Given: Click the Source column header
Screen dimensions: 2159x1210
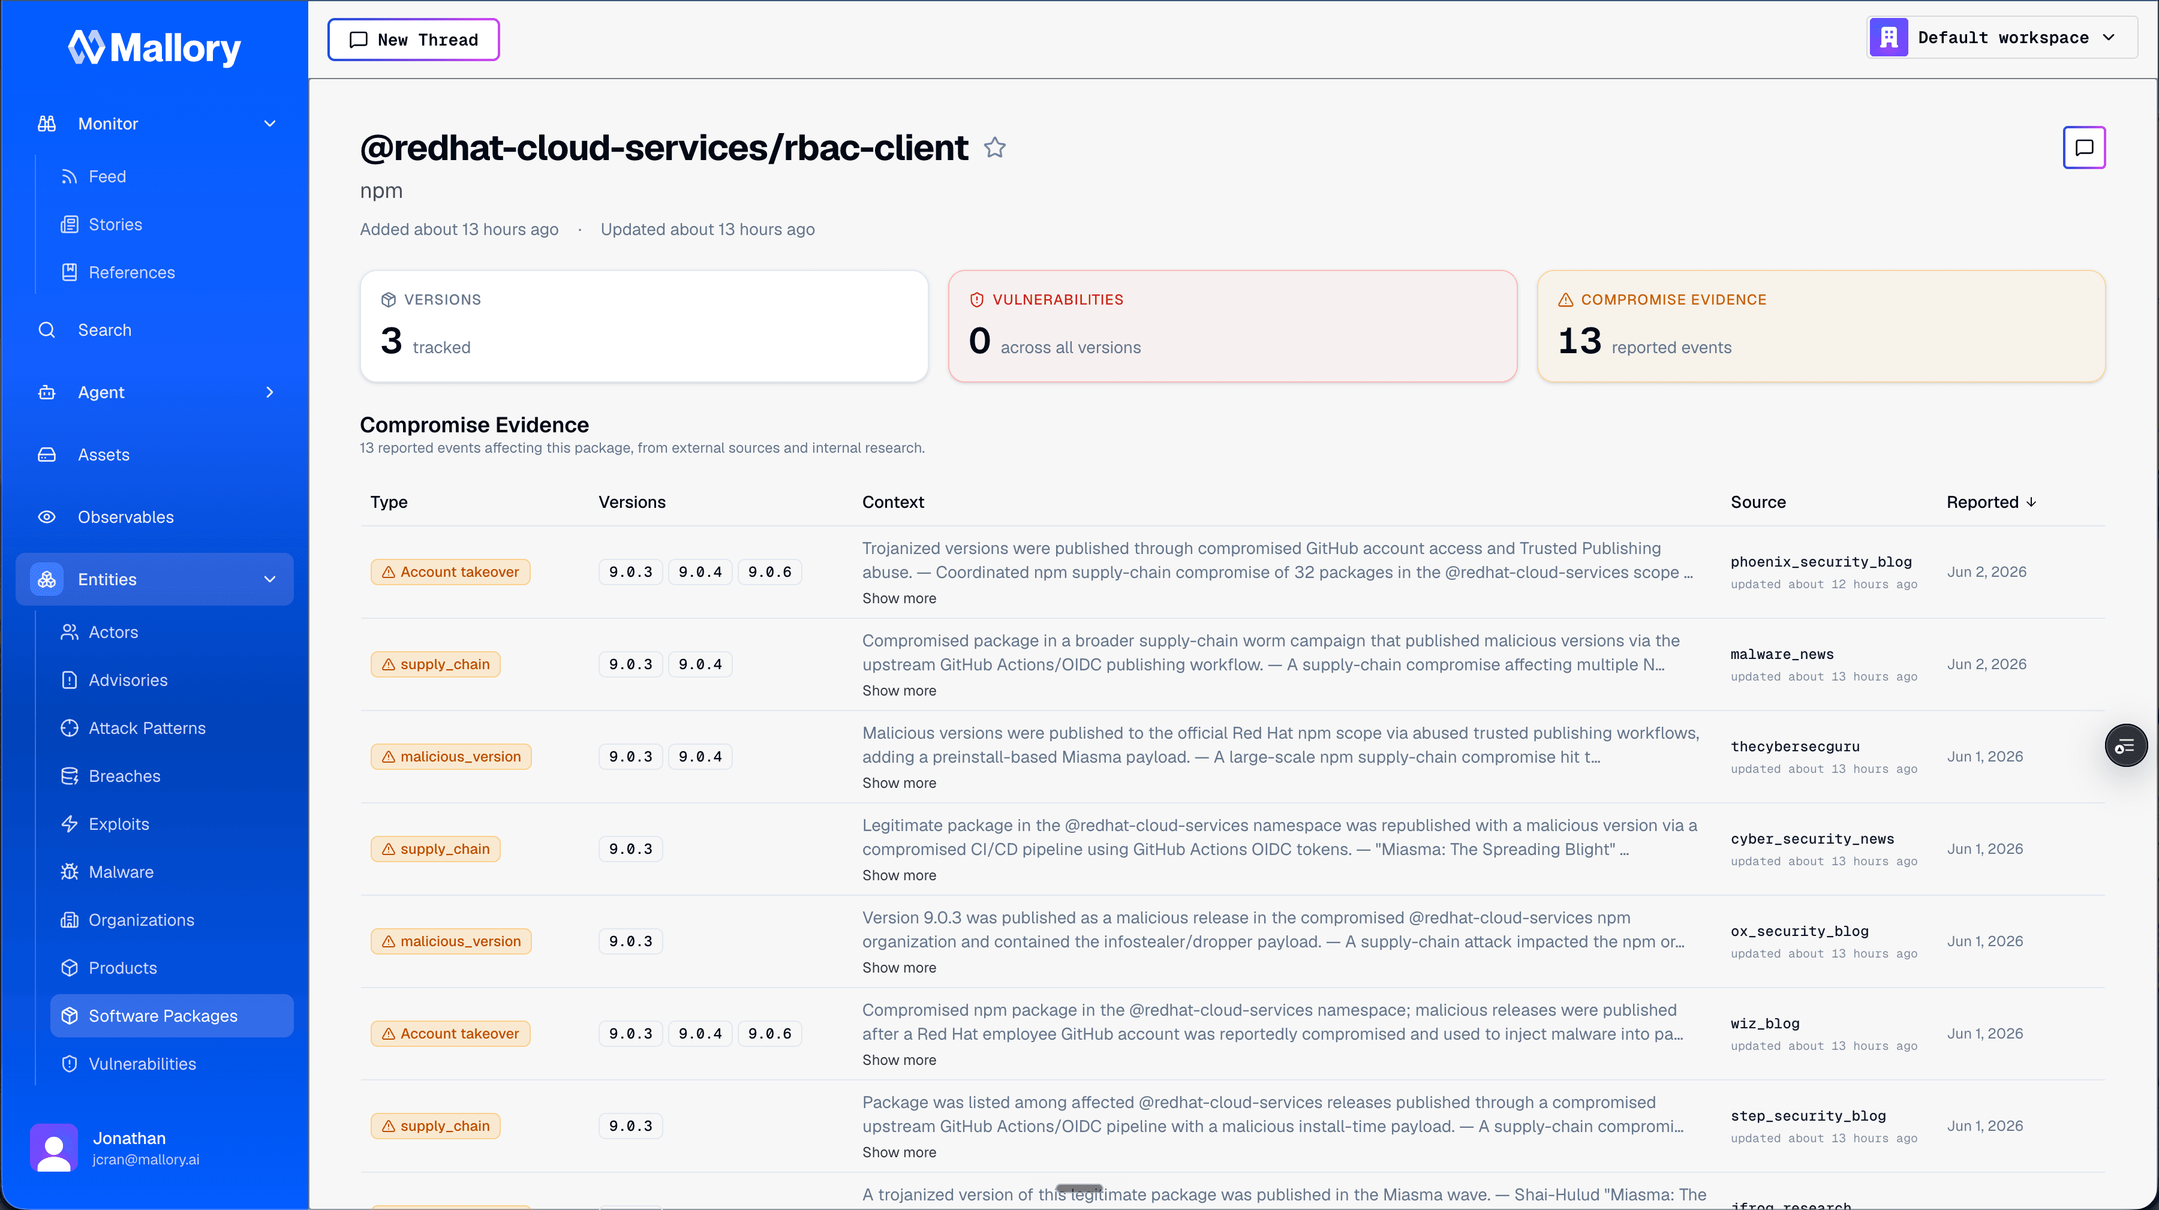Looking at the screenshot, I should click(x=1758, y=502).
